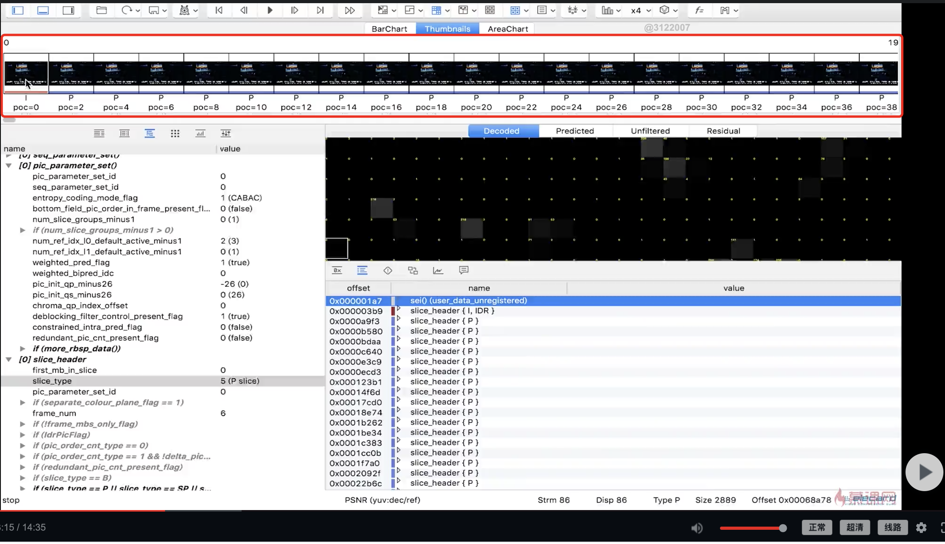Collapse the pic_parameter_set() tree node
The width and height of the screenshot is (945, 544).
click(9, 166)
